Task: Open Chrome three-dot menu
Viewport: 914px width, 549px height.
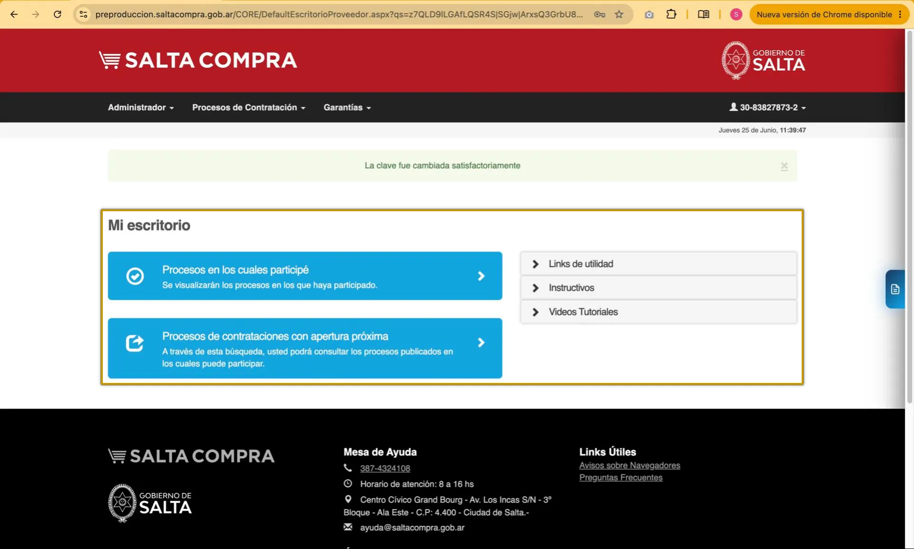Action: pyautogui.click(x=900, y=14)
